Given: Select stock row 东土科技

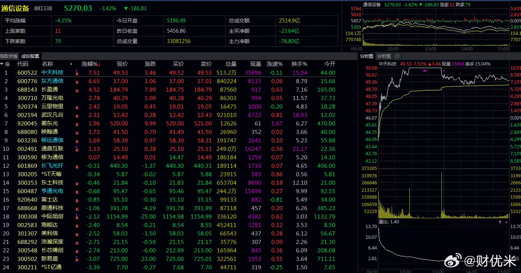Looking at the screenshot, I should pyautogui.click(x=168, y=183).
